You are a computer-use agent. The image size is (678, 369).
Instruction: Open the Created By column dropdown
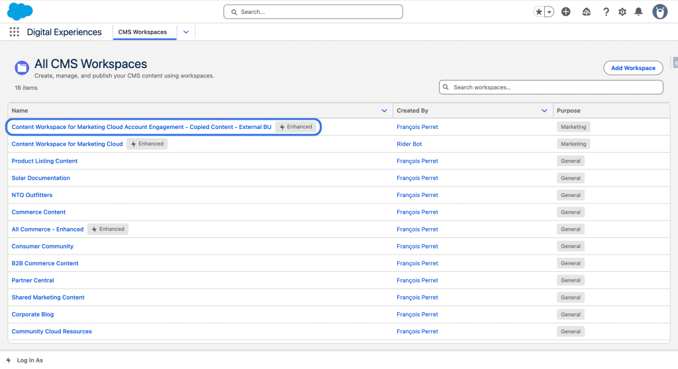544,110
